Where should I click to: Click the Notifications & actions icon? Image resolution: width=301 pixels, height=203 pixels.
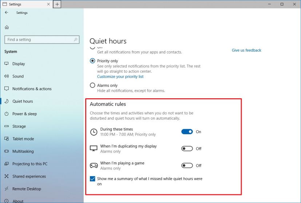(x=7, y=89)
